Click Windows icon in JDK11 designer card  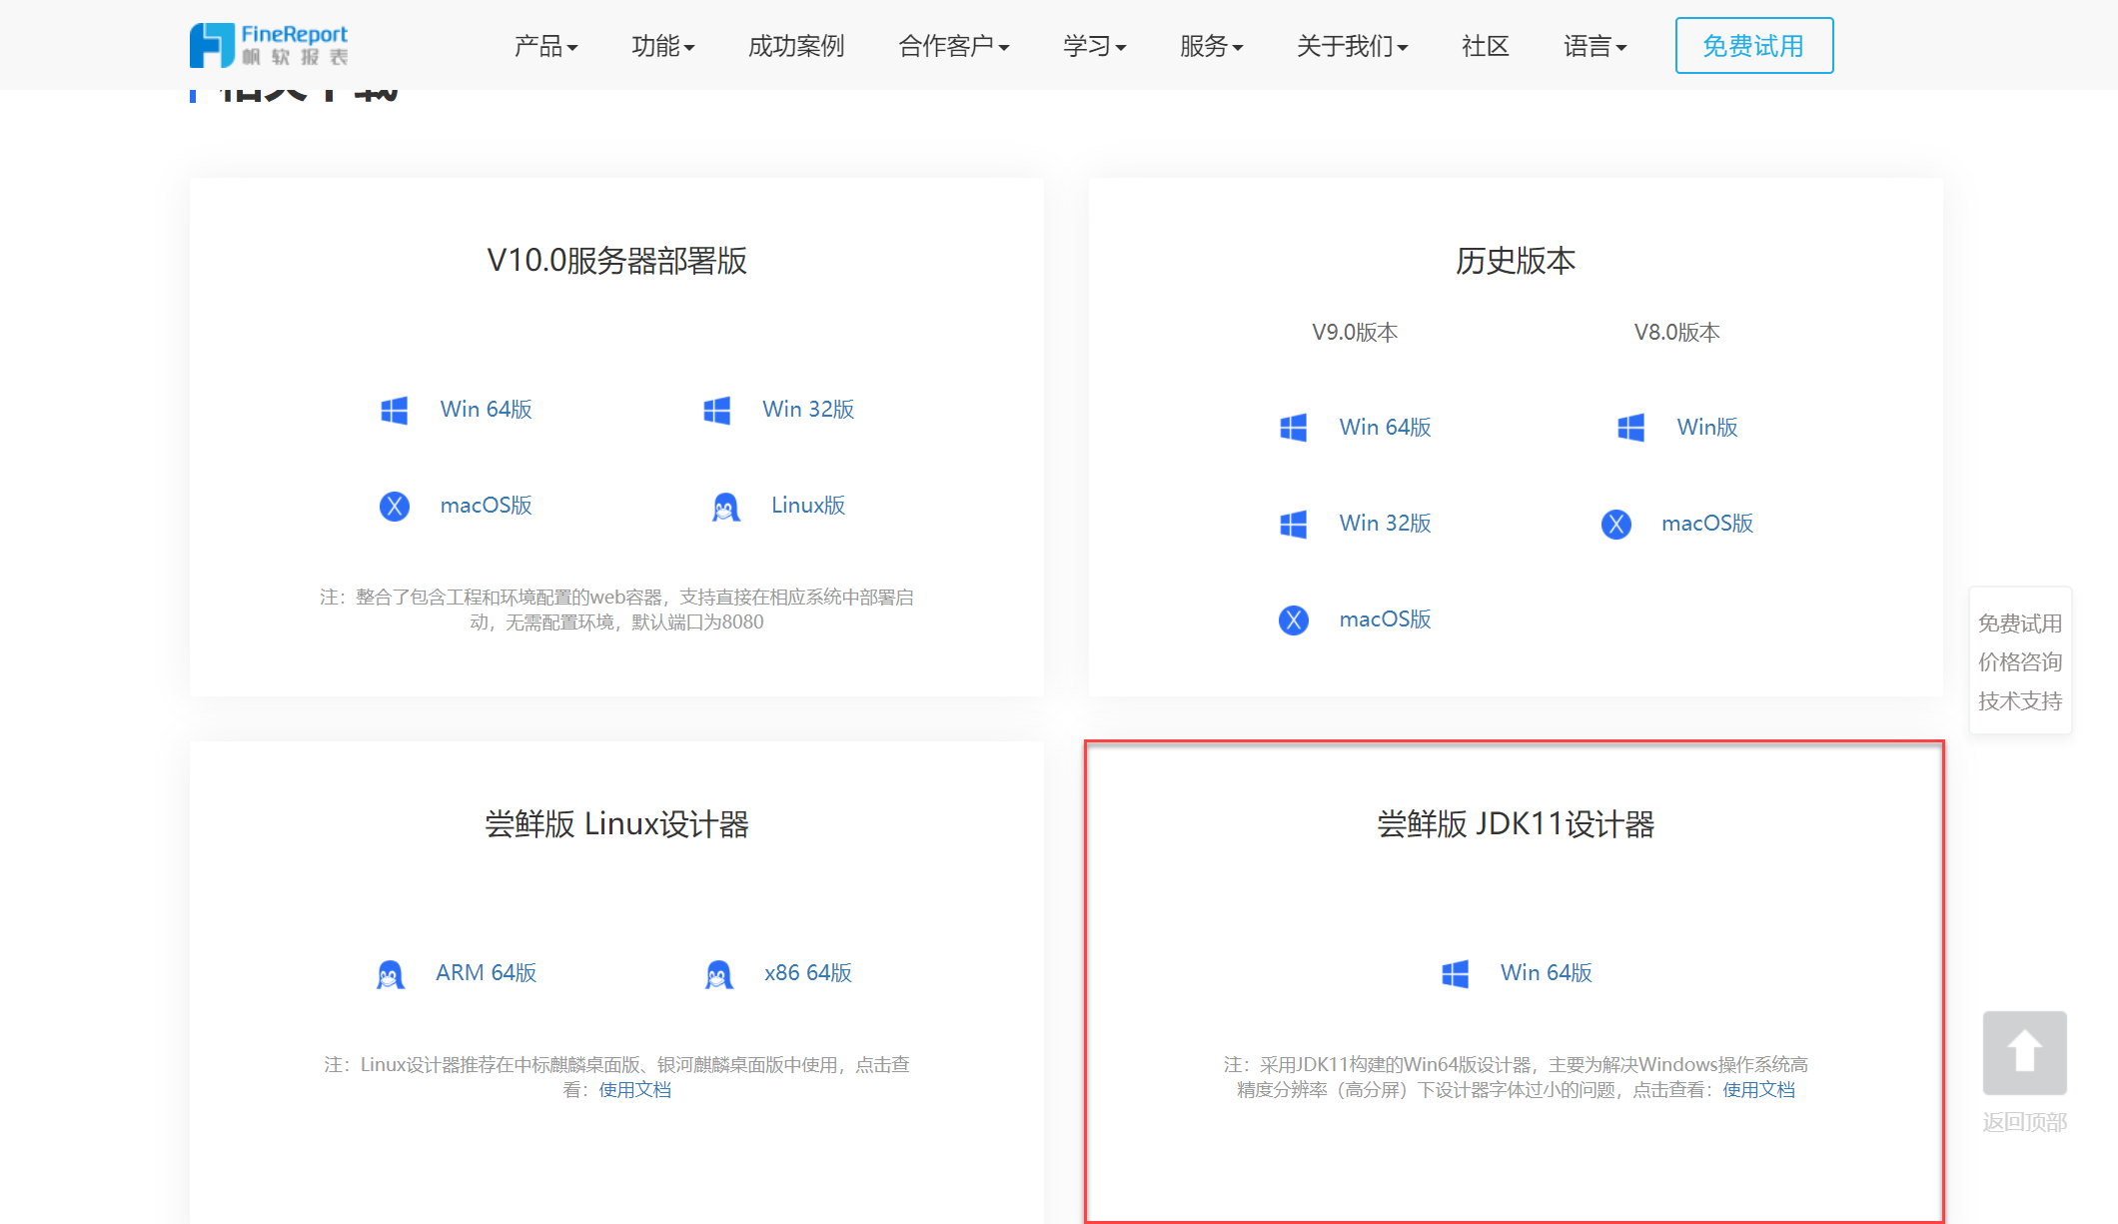tap(1455, 973)
